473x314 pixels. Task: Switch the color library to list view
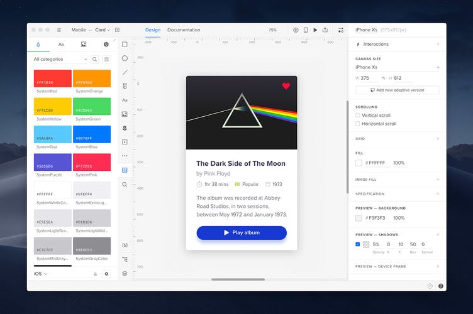click(x=106, y=59)
